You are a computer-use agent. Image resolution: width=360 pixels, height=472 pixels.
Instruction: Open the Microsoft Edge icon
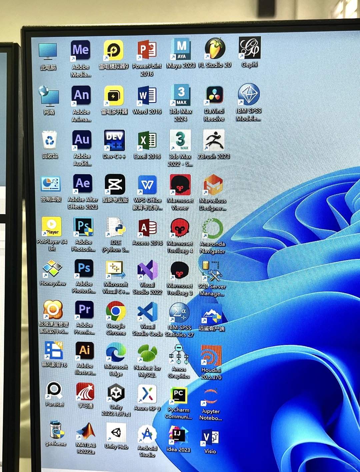click(116, 352)
